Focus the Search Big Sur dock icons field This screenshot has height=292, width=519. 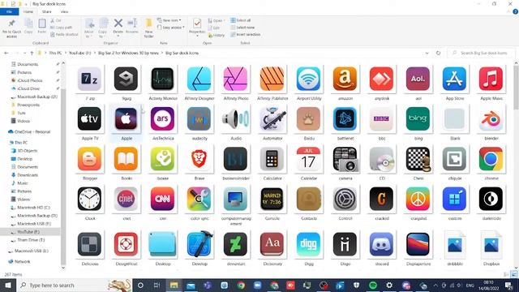coord(481,53)
